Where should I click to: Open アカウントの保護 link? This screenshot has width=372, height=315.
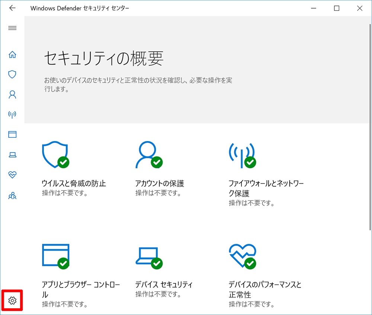pyautogui.click(x=160, y=183)
